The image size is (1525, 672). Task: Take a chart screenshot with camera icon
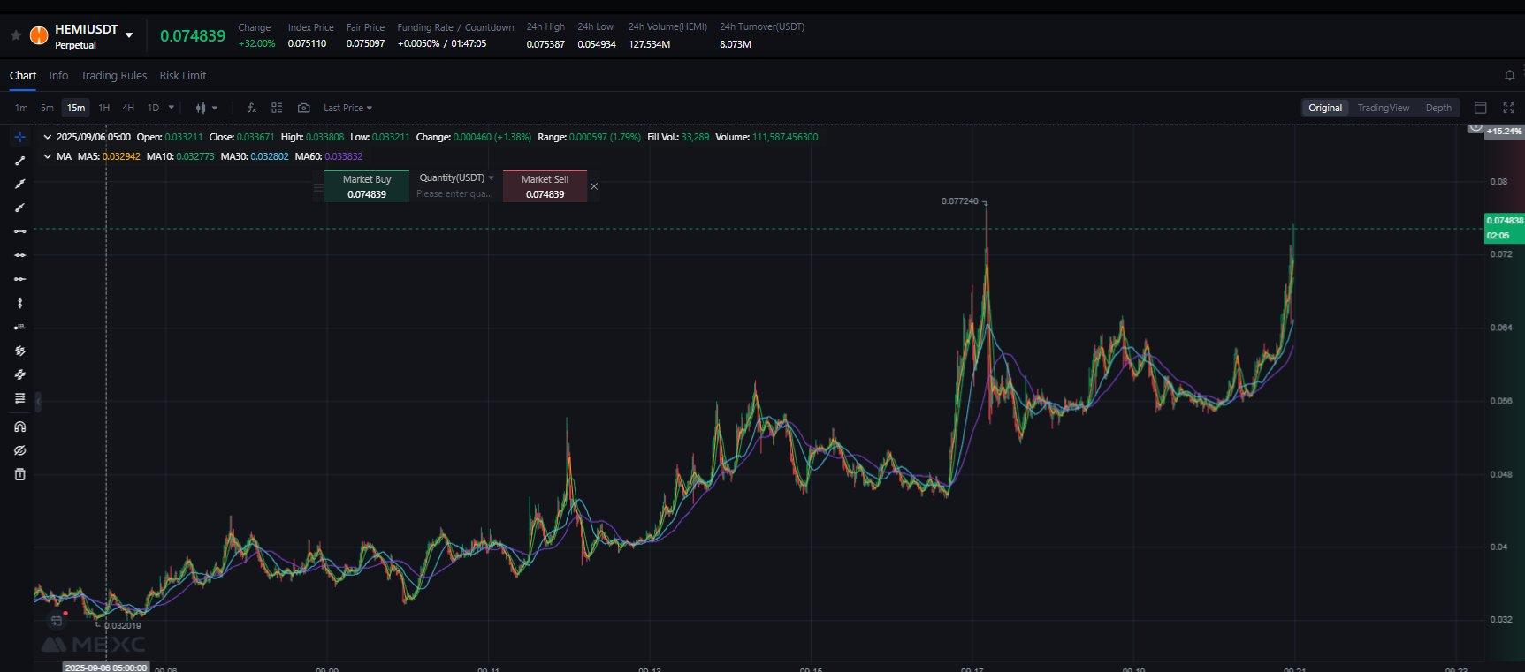pos(303,108)
